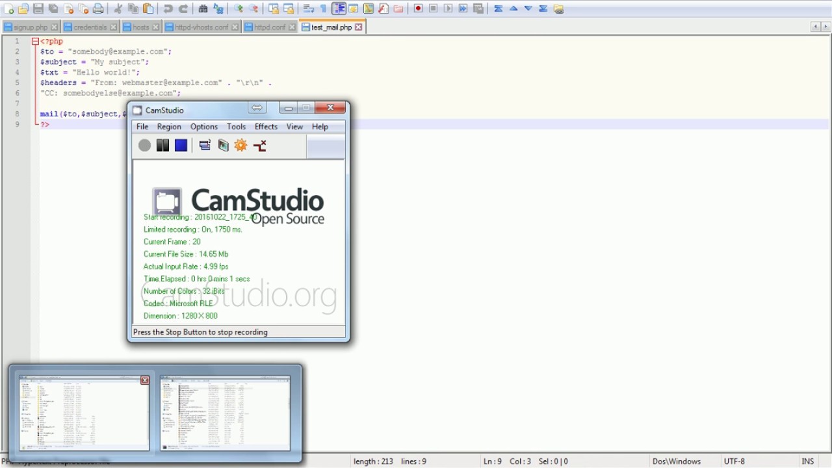Click the Copy toolbar icon
The width and height of the screenshot is (832, 468).
[133, 9]
